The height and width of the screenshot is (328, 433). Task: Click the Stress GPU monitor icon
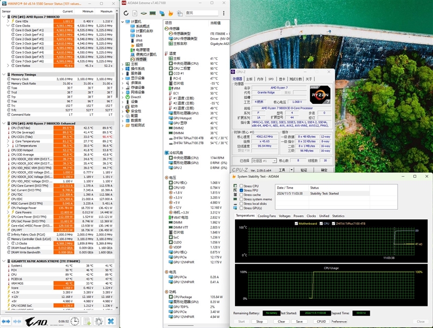235,208
